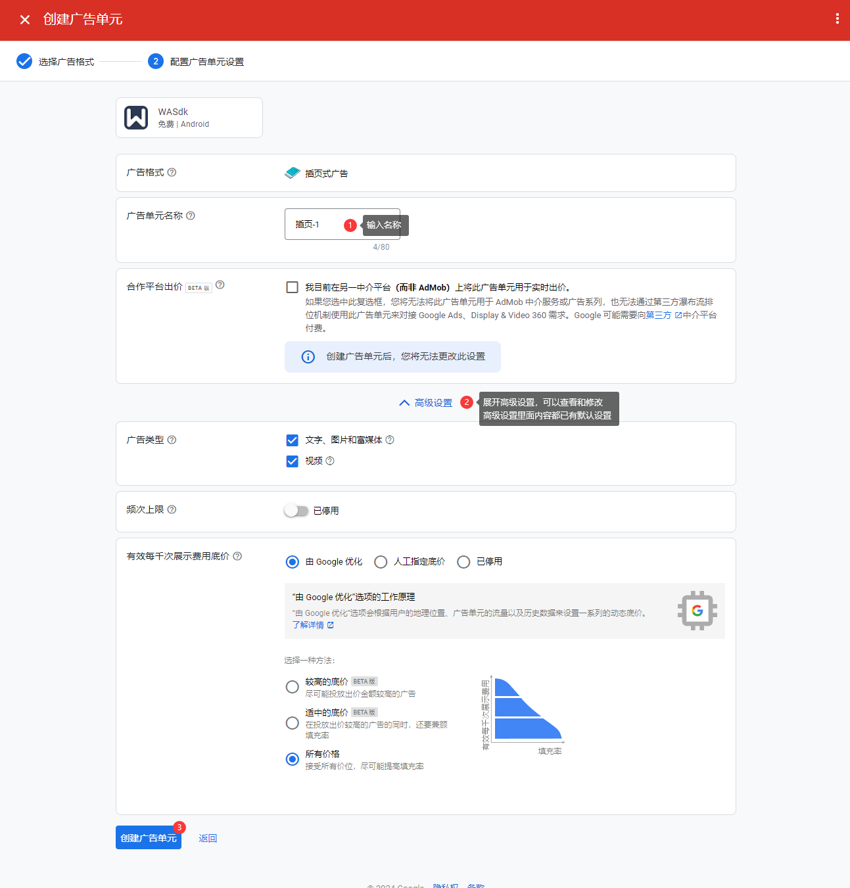Open help icon beside 视频 checkbox

click(x=330, y=461)
